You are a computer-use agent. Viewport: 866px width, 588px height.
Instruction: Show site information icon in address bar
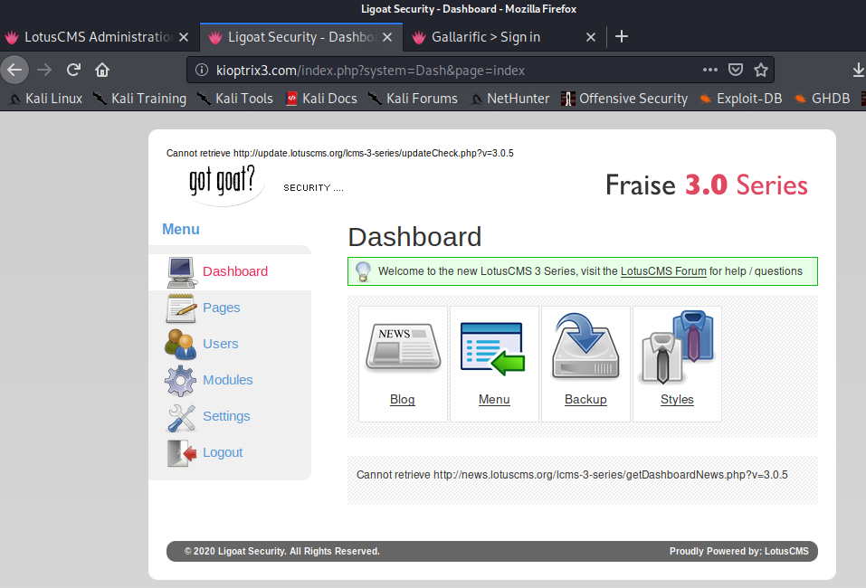(x=202, y=70)
